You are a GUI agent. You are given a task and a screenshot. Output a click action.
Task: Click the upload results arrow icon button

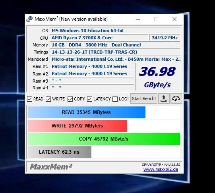tap(164, 98)
